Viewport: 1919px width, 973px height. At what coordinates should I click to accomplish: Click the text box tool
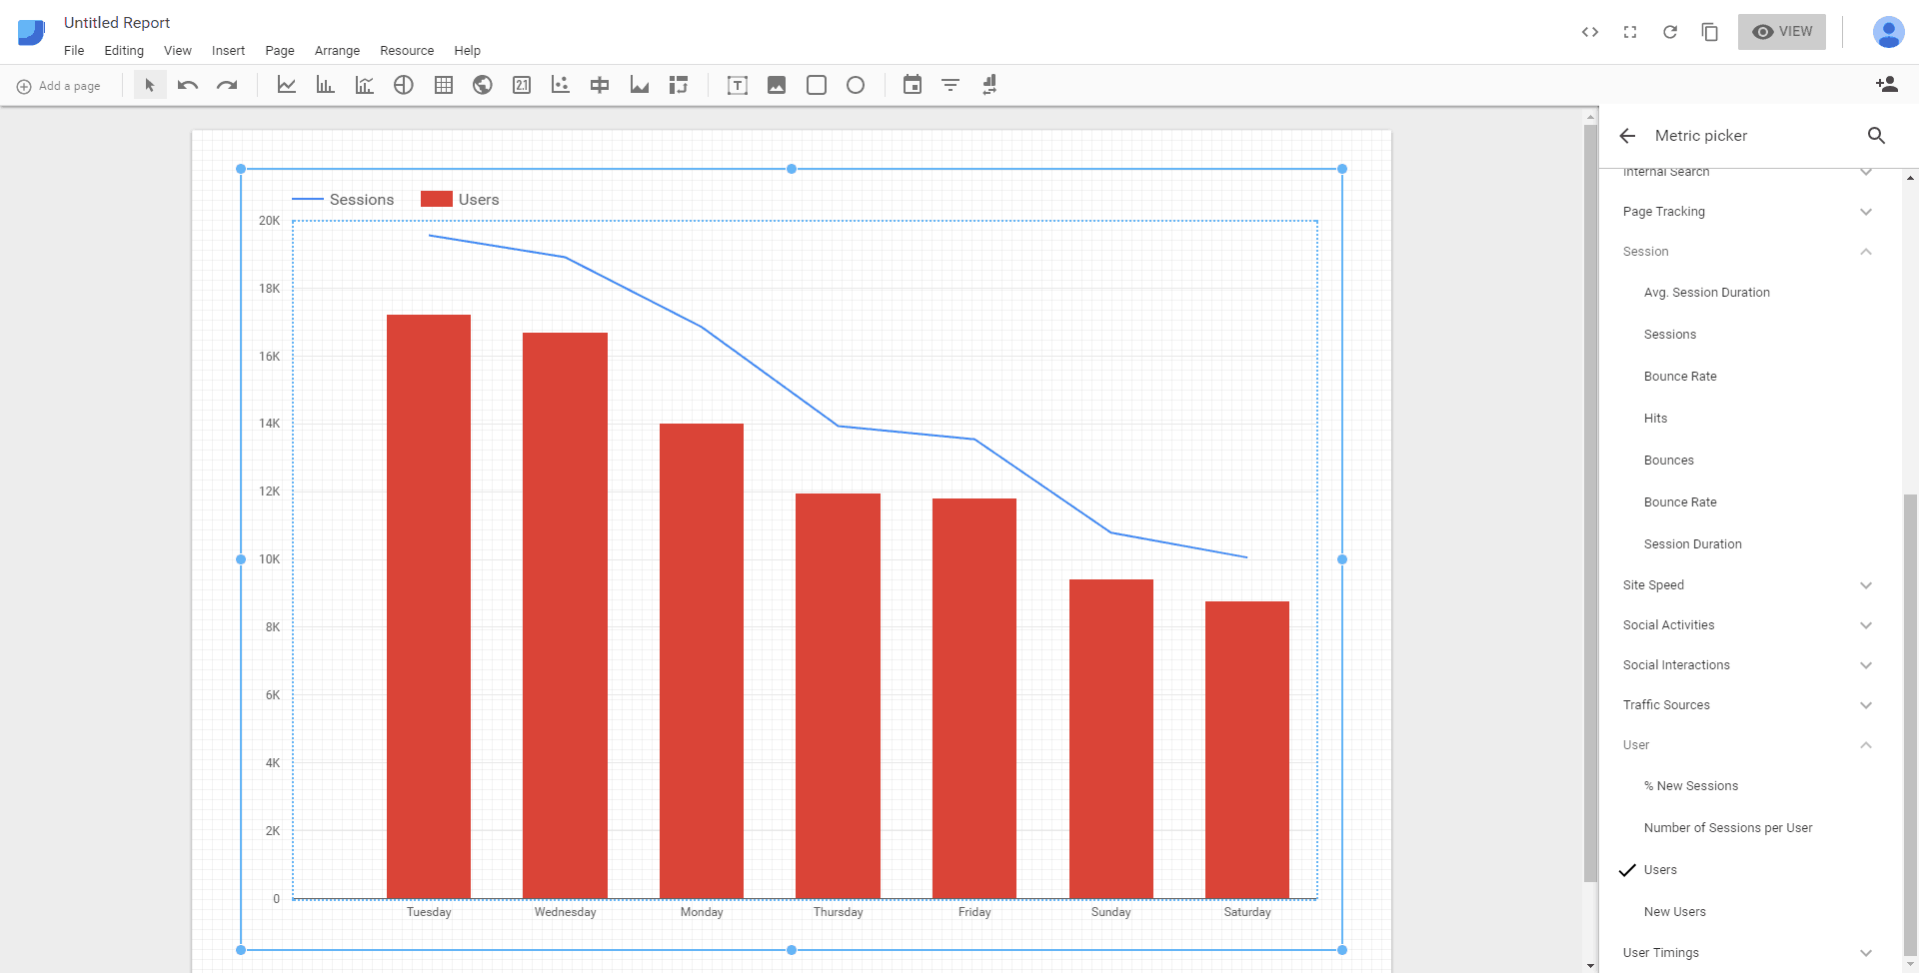[x=738, y=86]
